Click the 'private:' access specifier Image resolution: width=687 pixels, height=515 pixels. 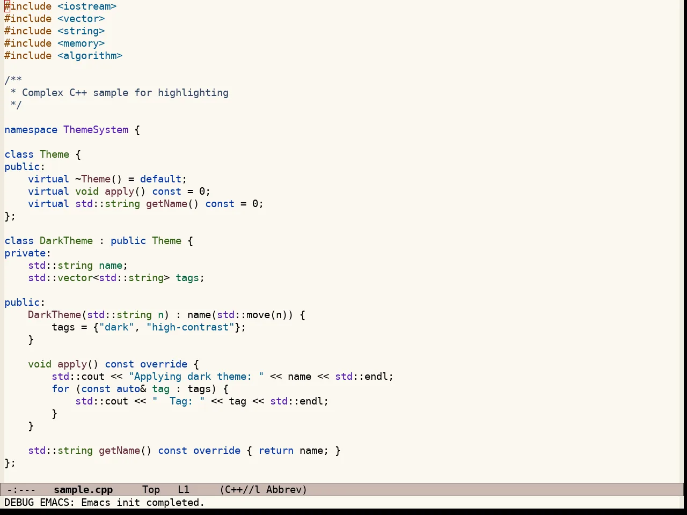(27, 253)
